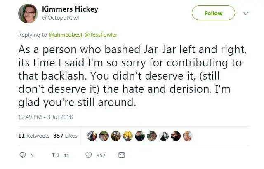Click the first liker avatar
264x169 pixels.
pyautogui.click(x=92, y=136)
